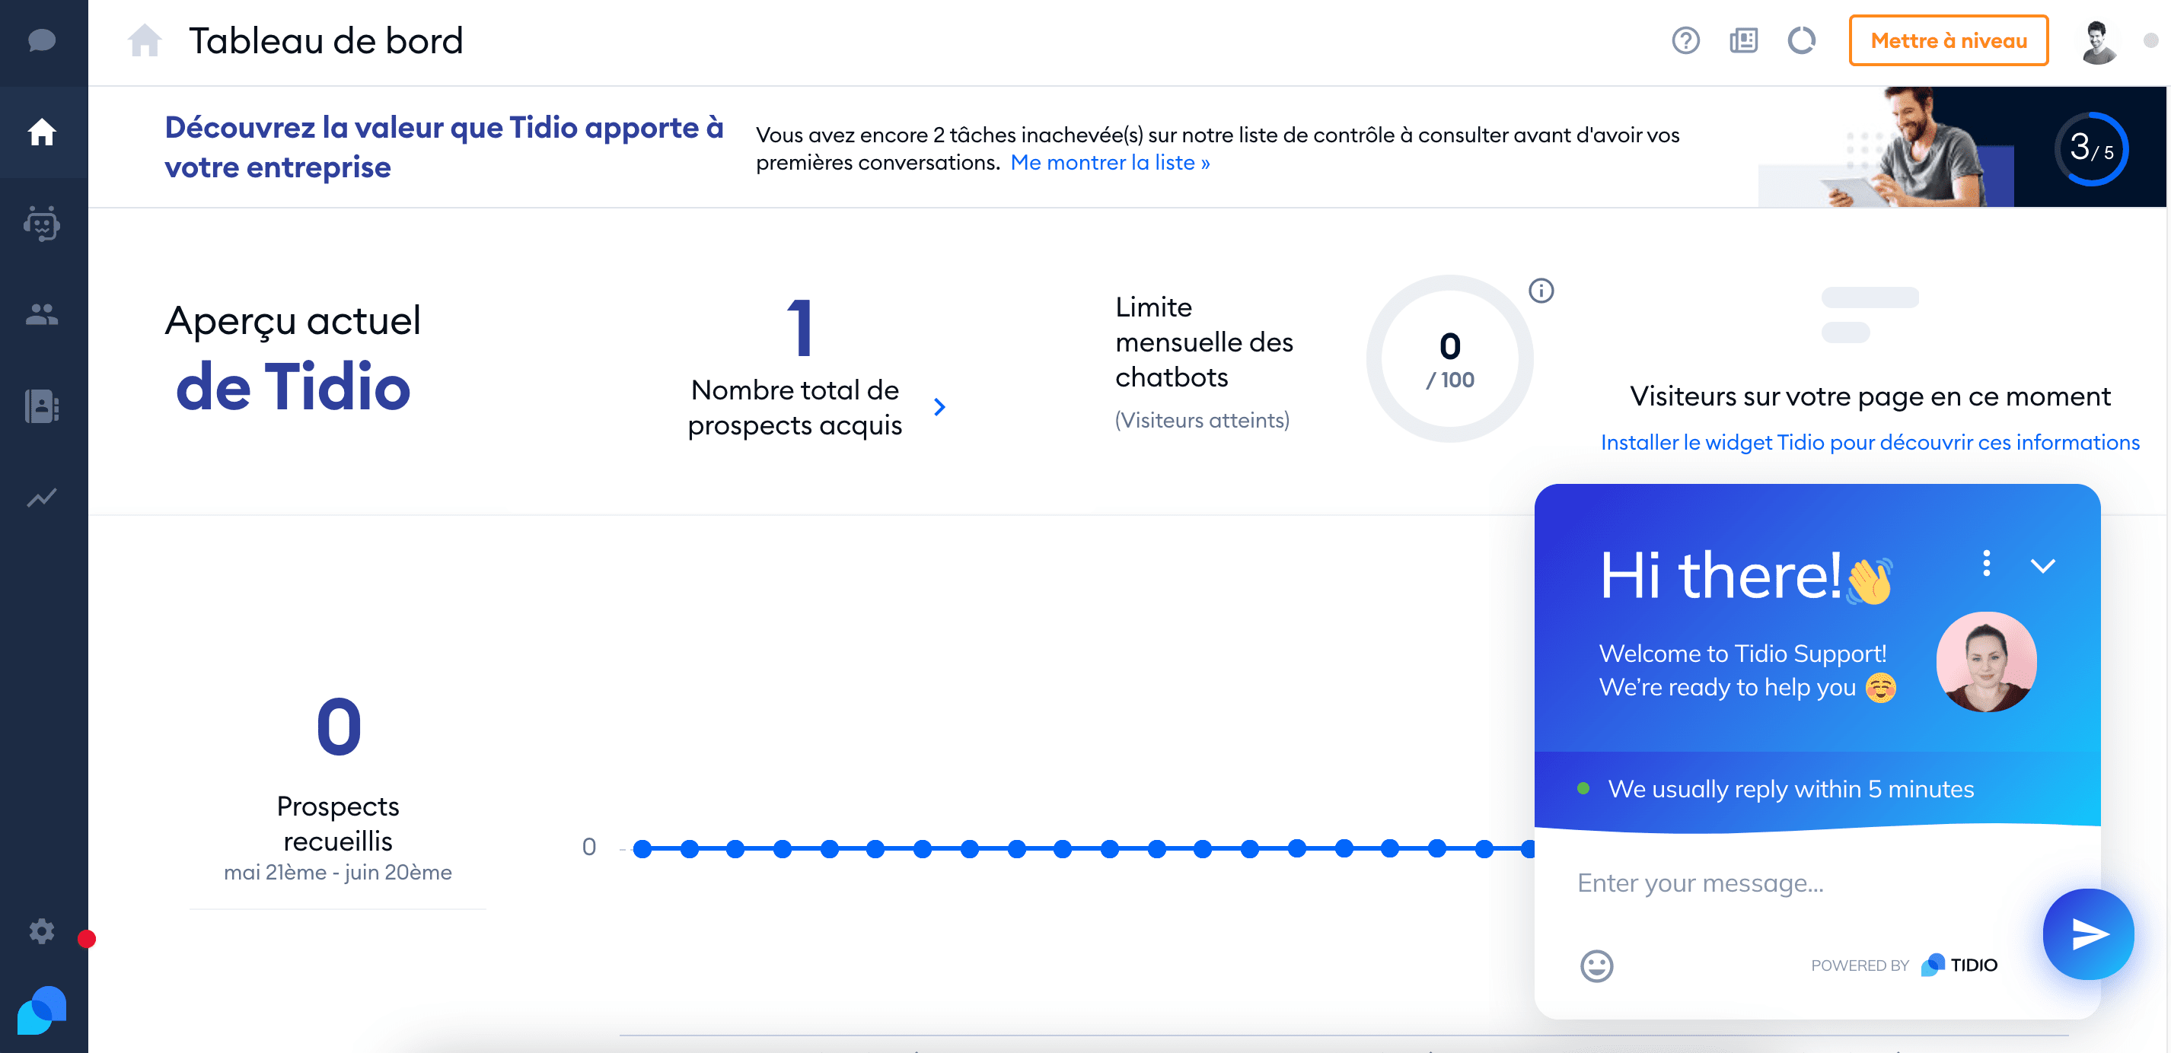Open the Visitors people icon in sidebar
The height and width of the screenshot is (1053, 2171).
tap(41, 315)
